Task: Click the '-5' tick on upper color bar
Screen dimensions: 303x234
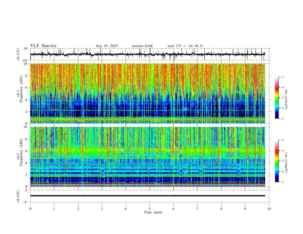Action: click(282, 98)
